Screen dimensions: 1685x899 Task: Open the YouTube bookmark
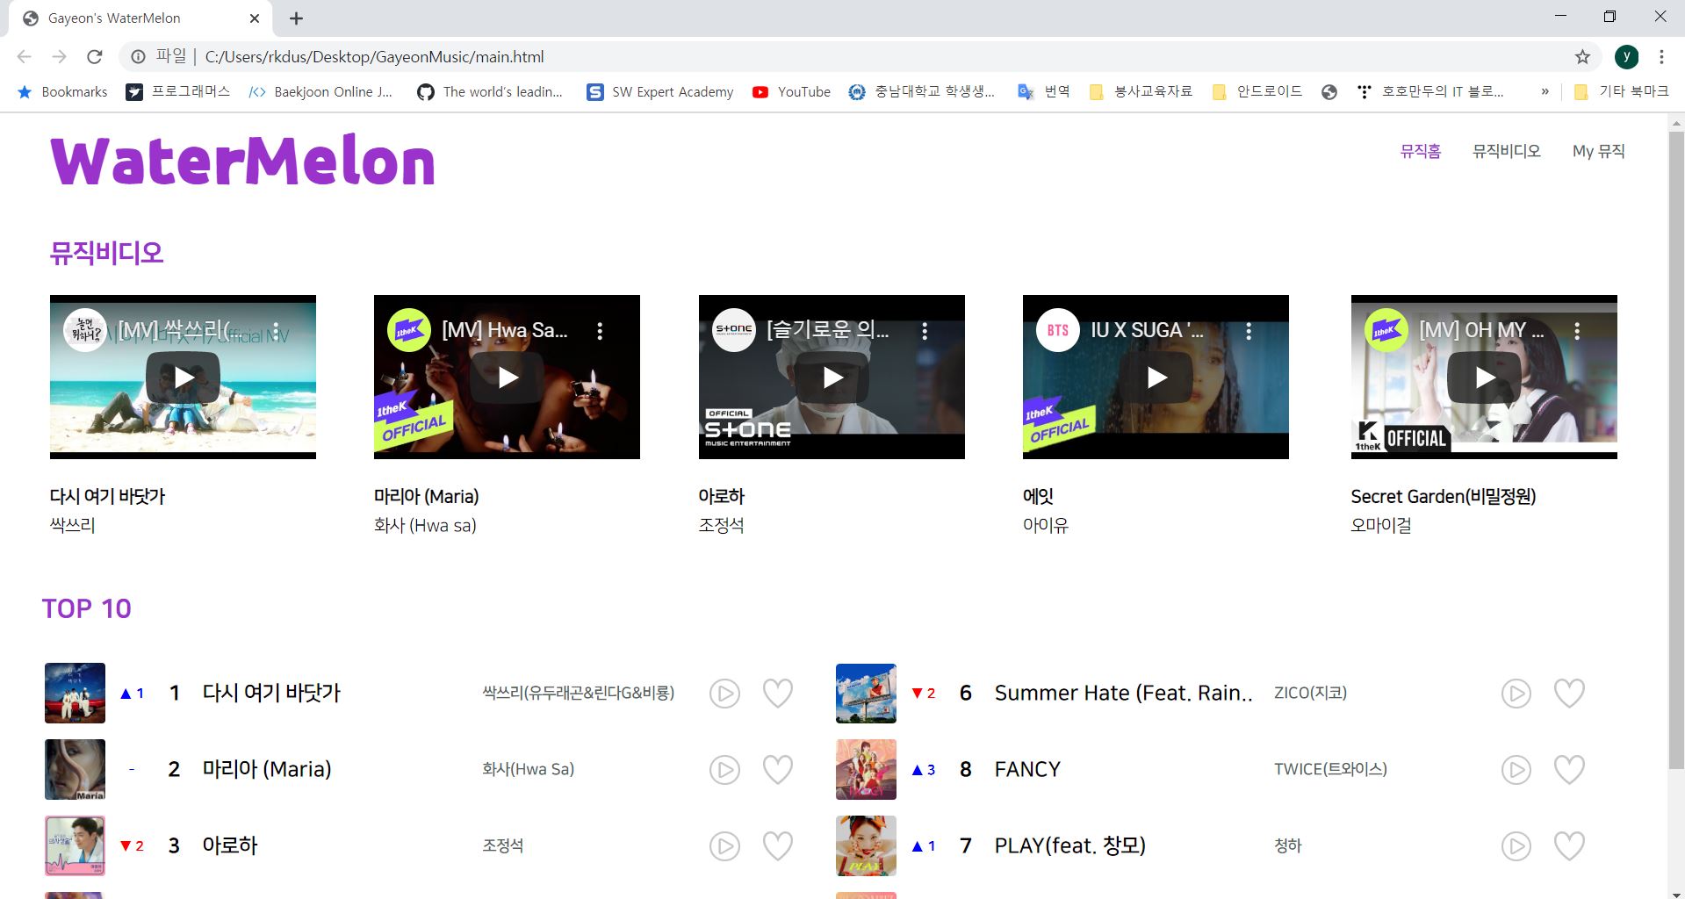[x=791, y=91]
